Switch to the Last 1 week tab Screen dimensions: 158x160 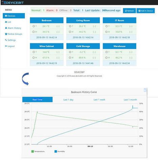[99, 100]
